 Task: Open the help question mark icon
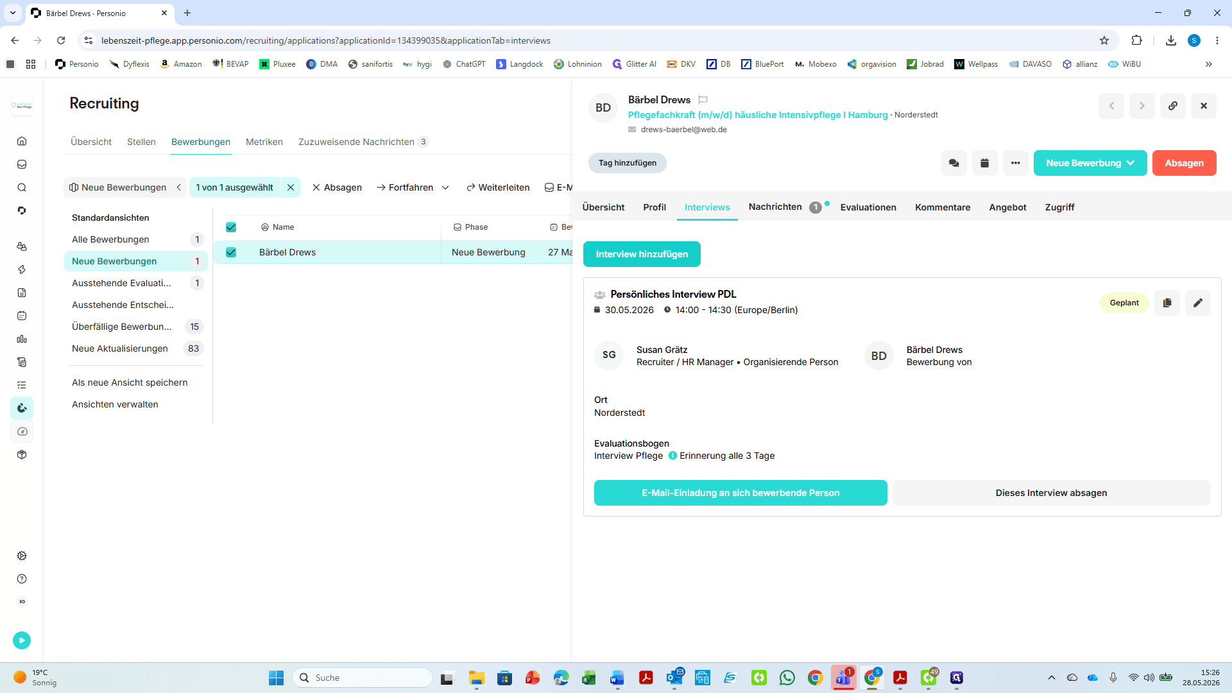point(22,579)
